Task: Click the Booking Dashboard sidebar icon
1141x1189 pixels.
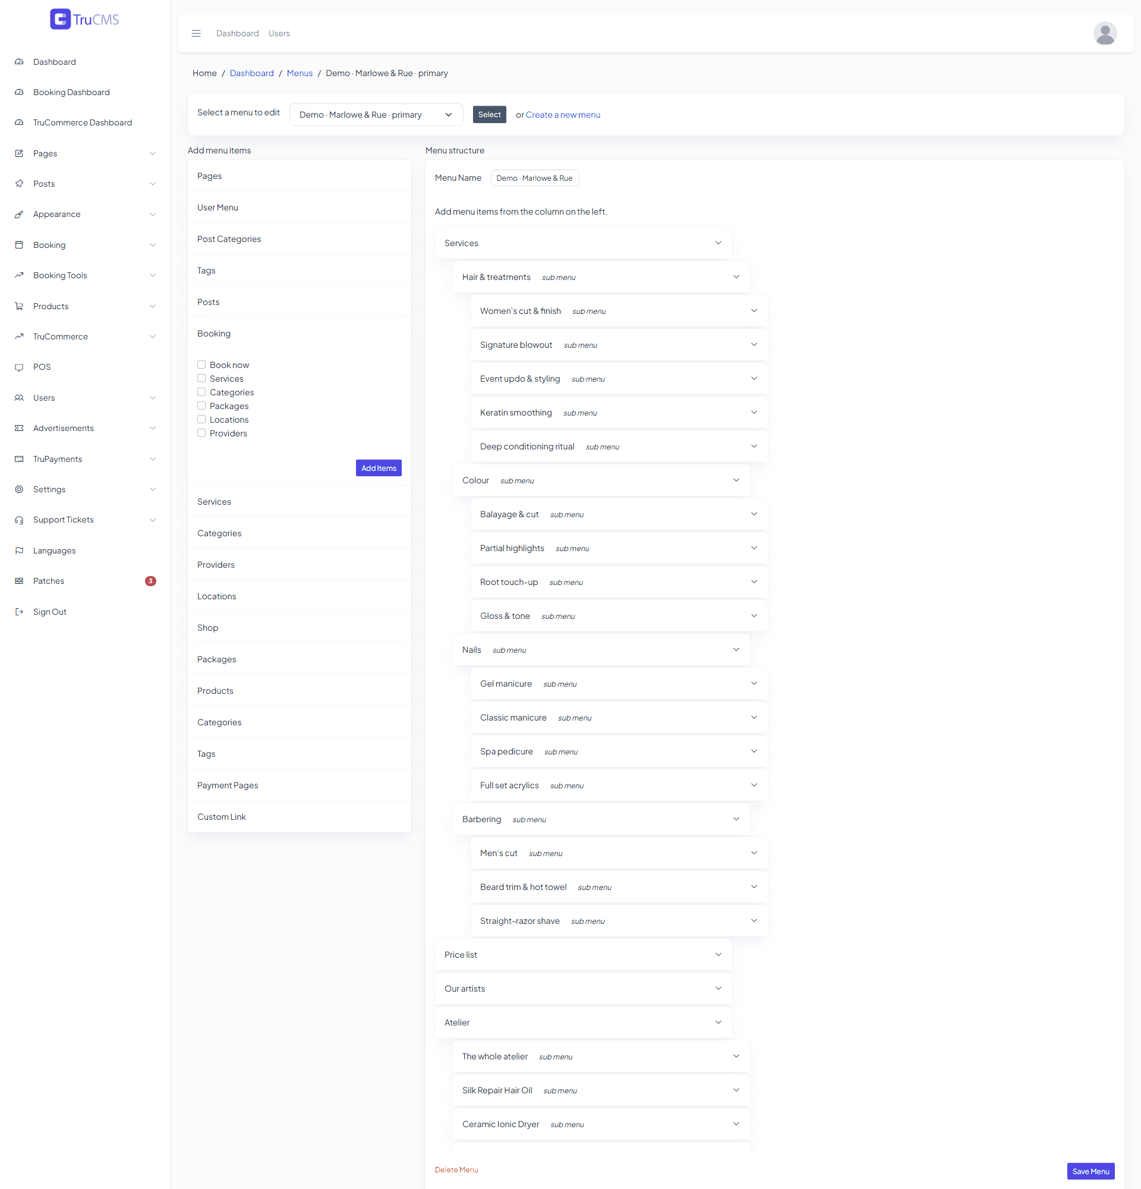Action: pos(20,92)
